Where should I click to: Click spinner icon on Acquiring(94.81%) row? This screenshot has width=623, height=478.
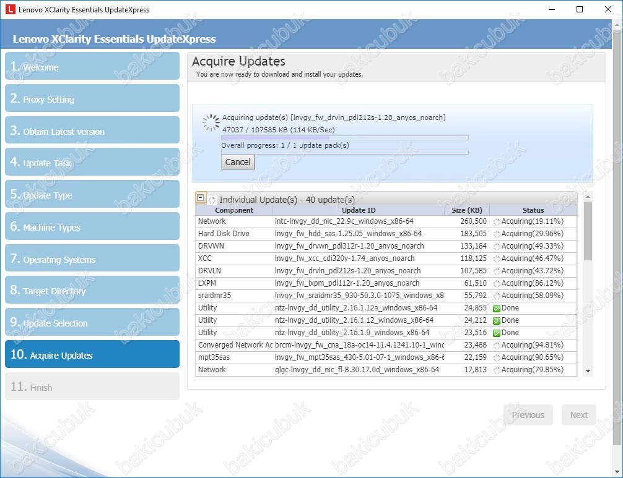click(x=497, y=345)
